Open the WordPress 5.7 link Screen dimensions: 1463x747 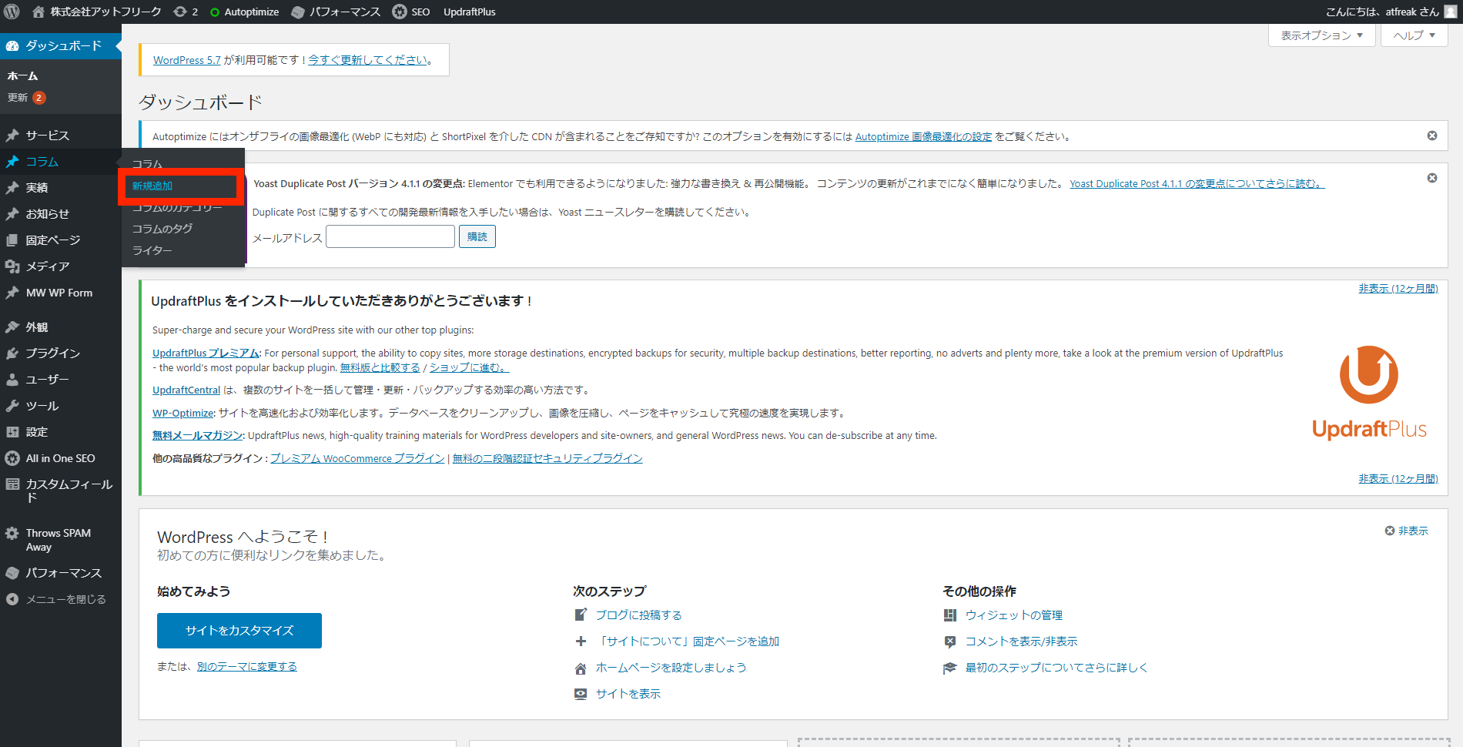(x=187, y=60)
